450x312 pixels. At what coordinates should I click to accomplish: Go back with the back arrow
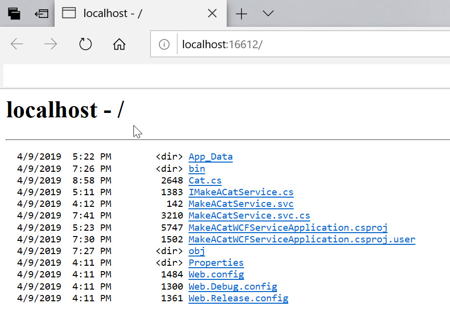17,44
